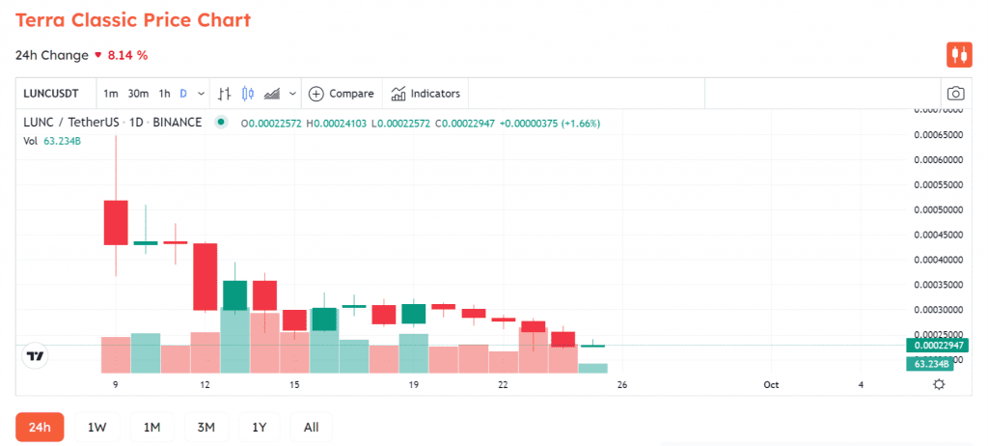Click the 19 date axis label
988x446 pixels.
tap(413, 385)
